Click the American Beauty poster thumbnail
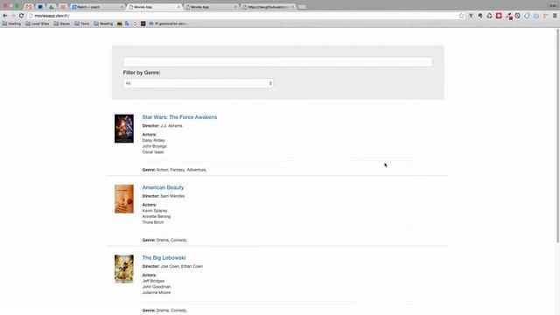This screenshot has width=560, height=315. [x=124, y=199]
